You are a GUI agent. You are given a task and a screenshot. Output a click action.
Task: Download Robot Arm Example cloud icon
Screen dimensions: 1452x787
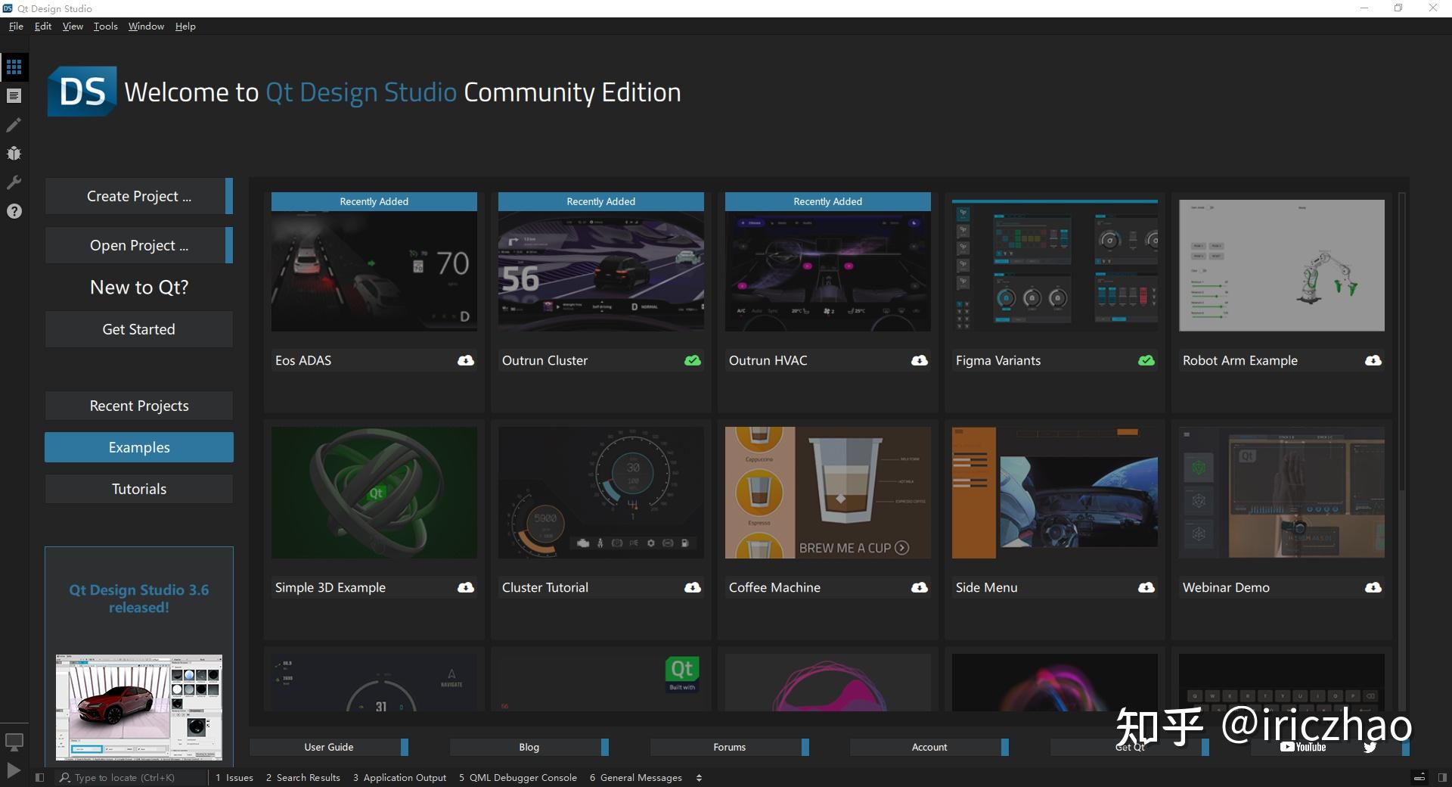click(1373, 360)
